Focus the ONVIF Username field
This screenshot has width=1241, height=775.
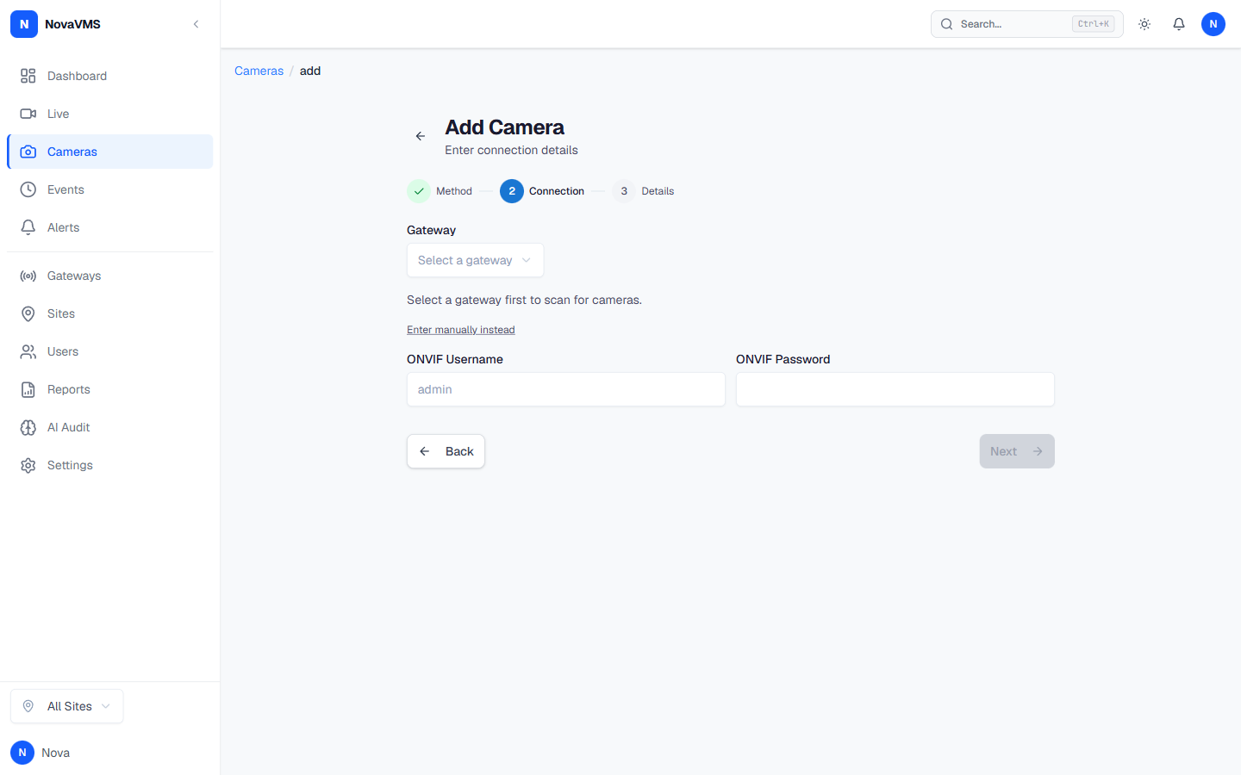pos(566,389)
